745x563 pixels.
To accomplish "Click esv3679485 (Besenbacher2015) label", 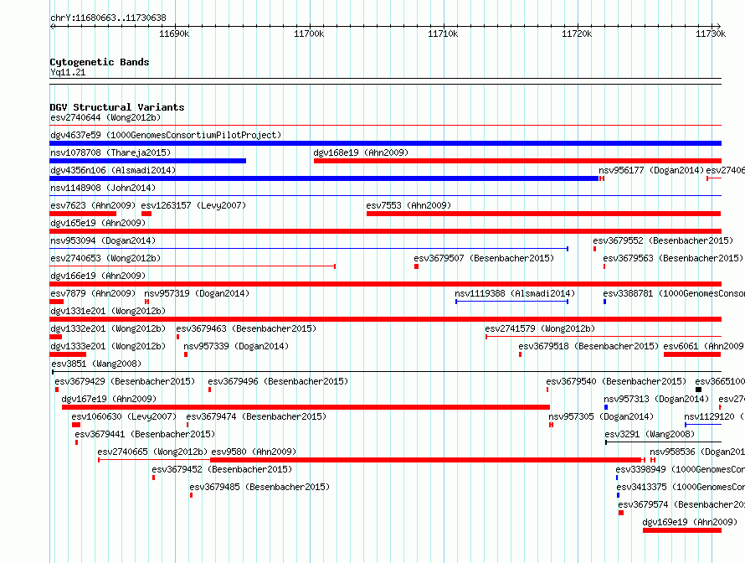I will 259,487.
